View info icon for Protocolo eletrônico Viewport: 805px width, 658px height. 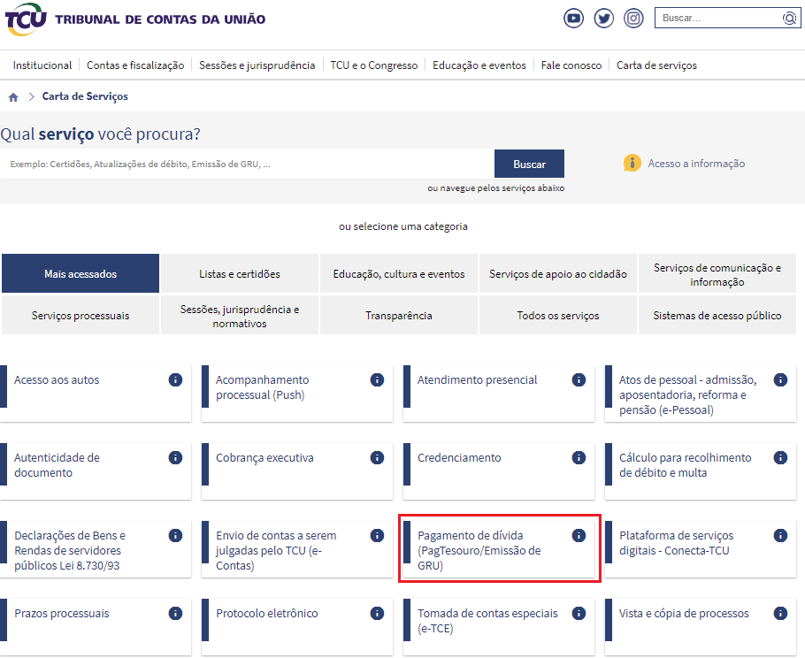coord(377,613)
